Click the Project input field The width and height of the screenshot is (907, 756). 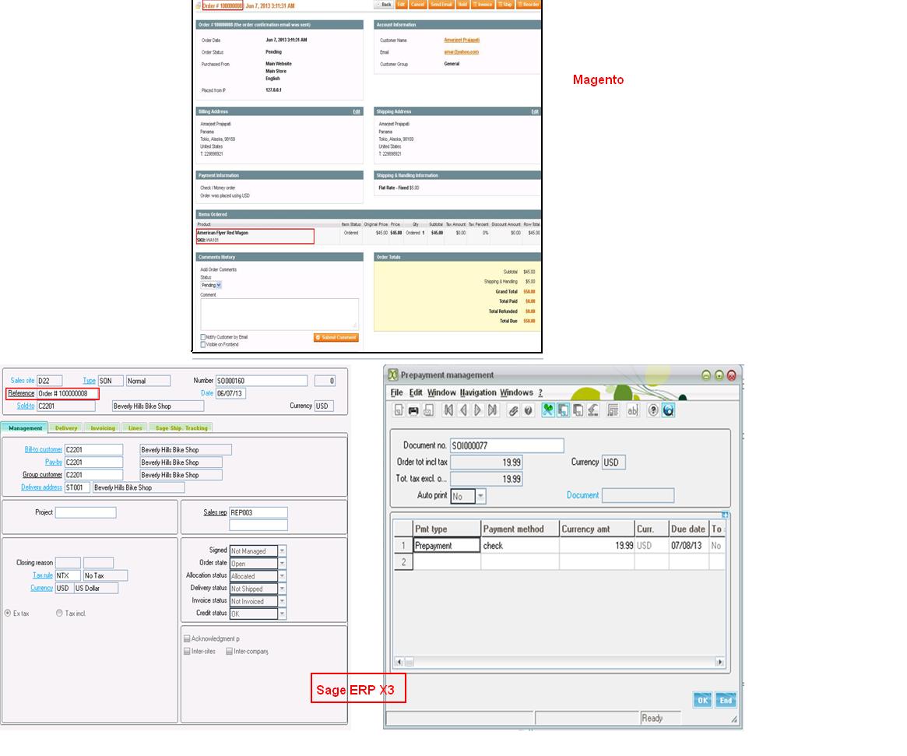pos(86,512)
